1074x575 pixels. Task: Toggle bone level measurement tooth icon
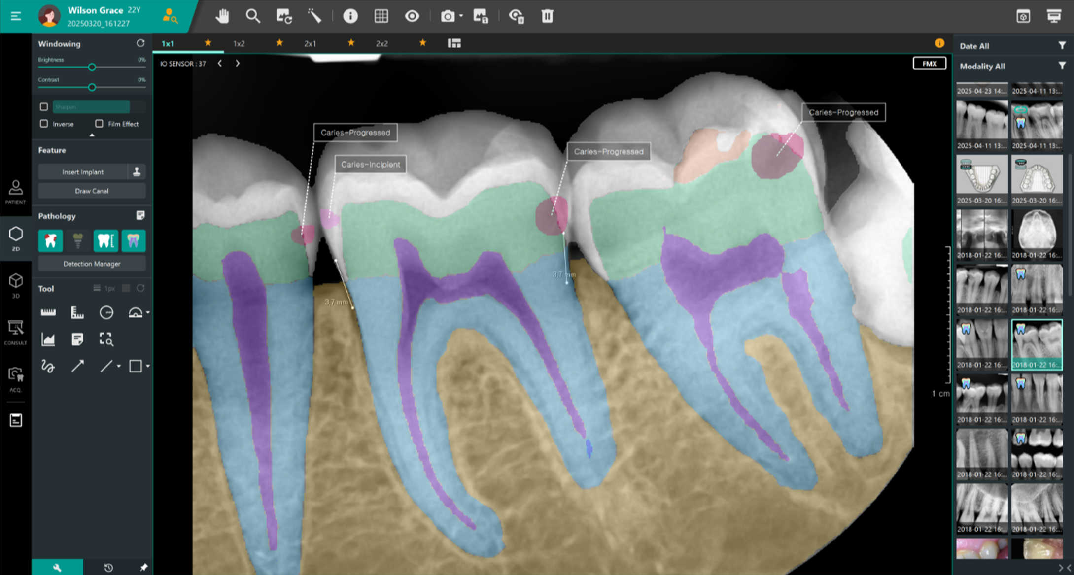(x=105, y=240)
